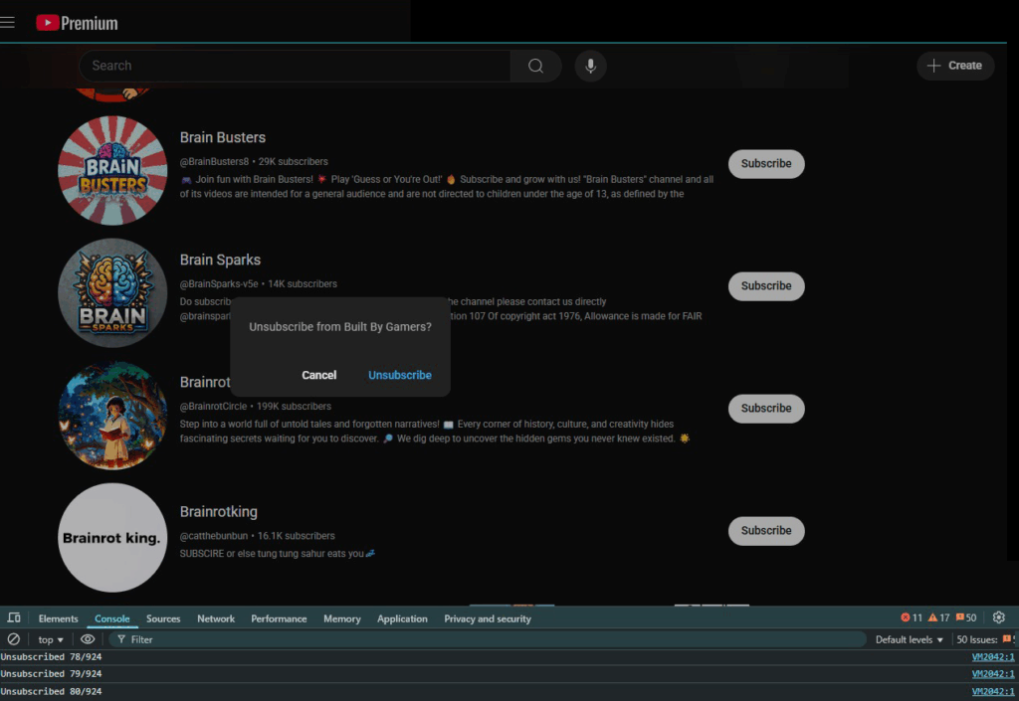This screenshot has width=1019, height=701.
Task: Toggle the DevTools device toolbar icon
Action: 14,617
